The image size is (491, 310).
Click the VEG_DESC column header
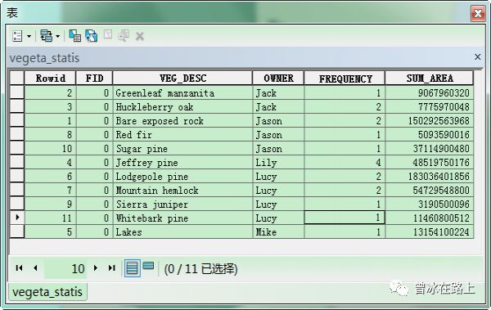coord(182,78)
